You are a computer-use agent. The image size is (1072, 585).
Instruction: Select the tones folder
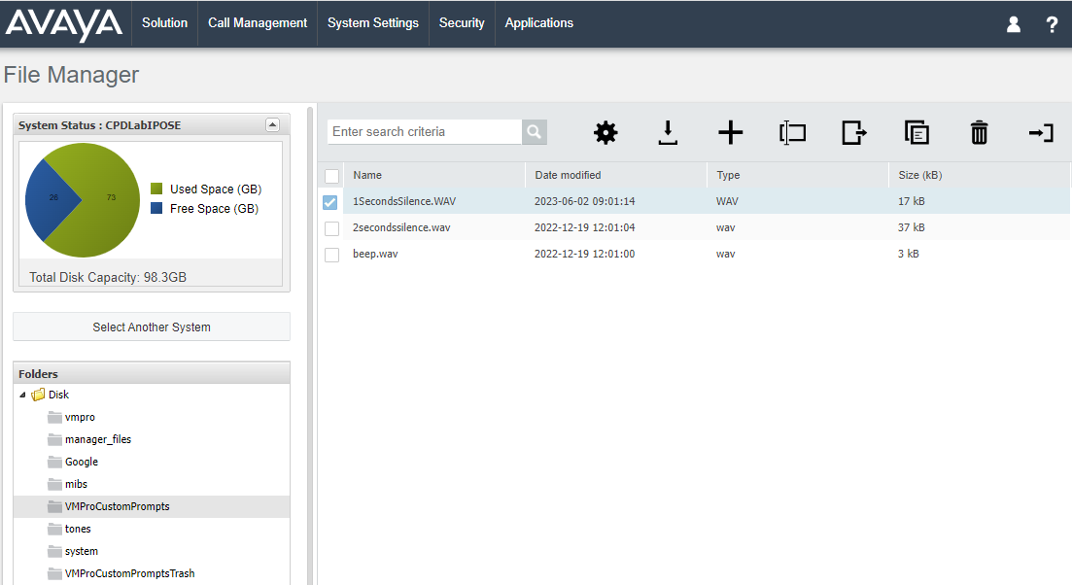point(78,529)
